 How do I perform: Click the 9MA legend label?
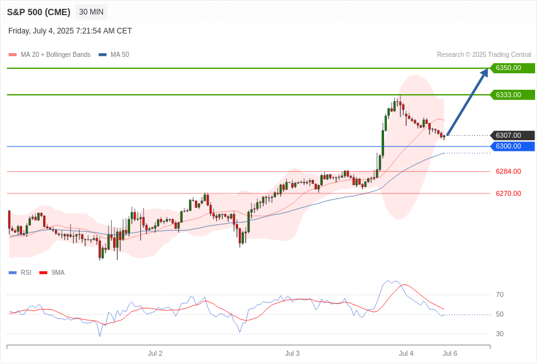(x=58, y=272)
